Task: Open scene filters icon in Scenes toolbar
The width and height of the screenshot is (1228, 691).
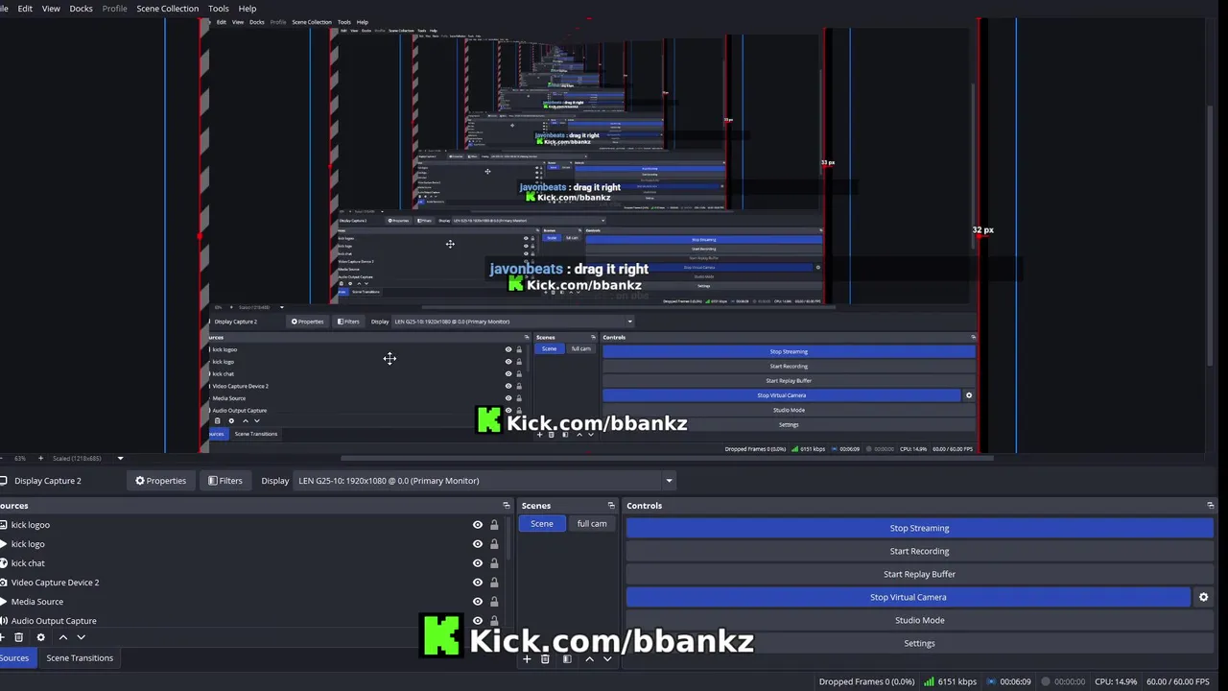Action: coord(567,659)
